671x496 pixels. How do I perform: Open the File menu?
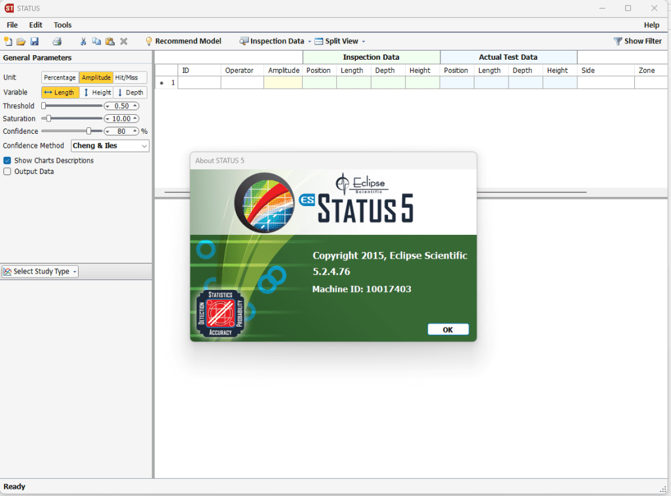(x=12, y=25)
